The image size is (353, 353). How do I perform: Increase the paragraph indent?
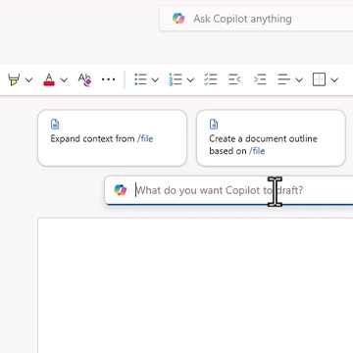pyautogui.click(x=260, y=79)
